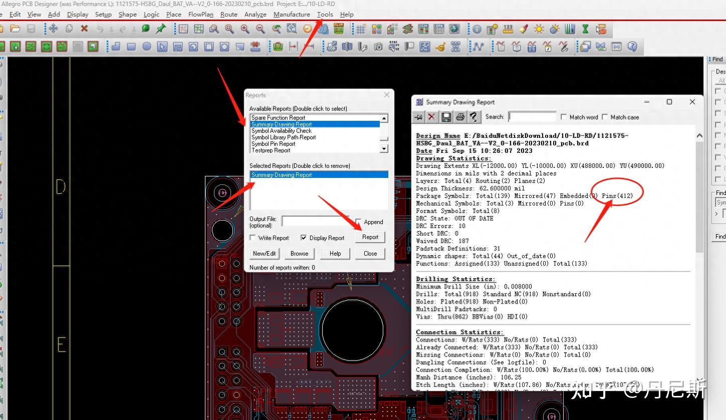
Task: Click the Show Element info icon
Action: pos(477,29)
